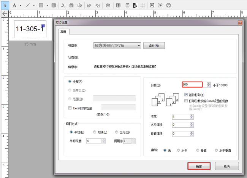Viewport: 247px width, 178px height.
Task: Select the line drawing tool
Action: tap(28, 6)
